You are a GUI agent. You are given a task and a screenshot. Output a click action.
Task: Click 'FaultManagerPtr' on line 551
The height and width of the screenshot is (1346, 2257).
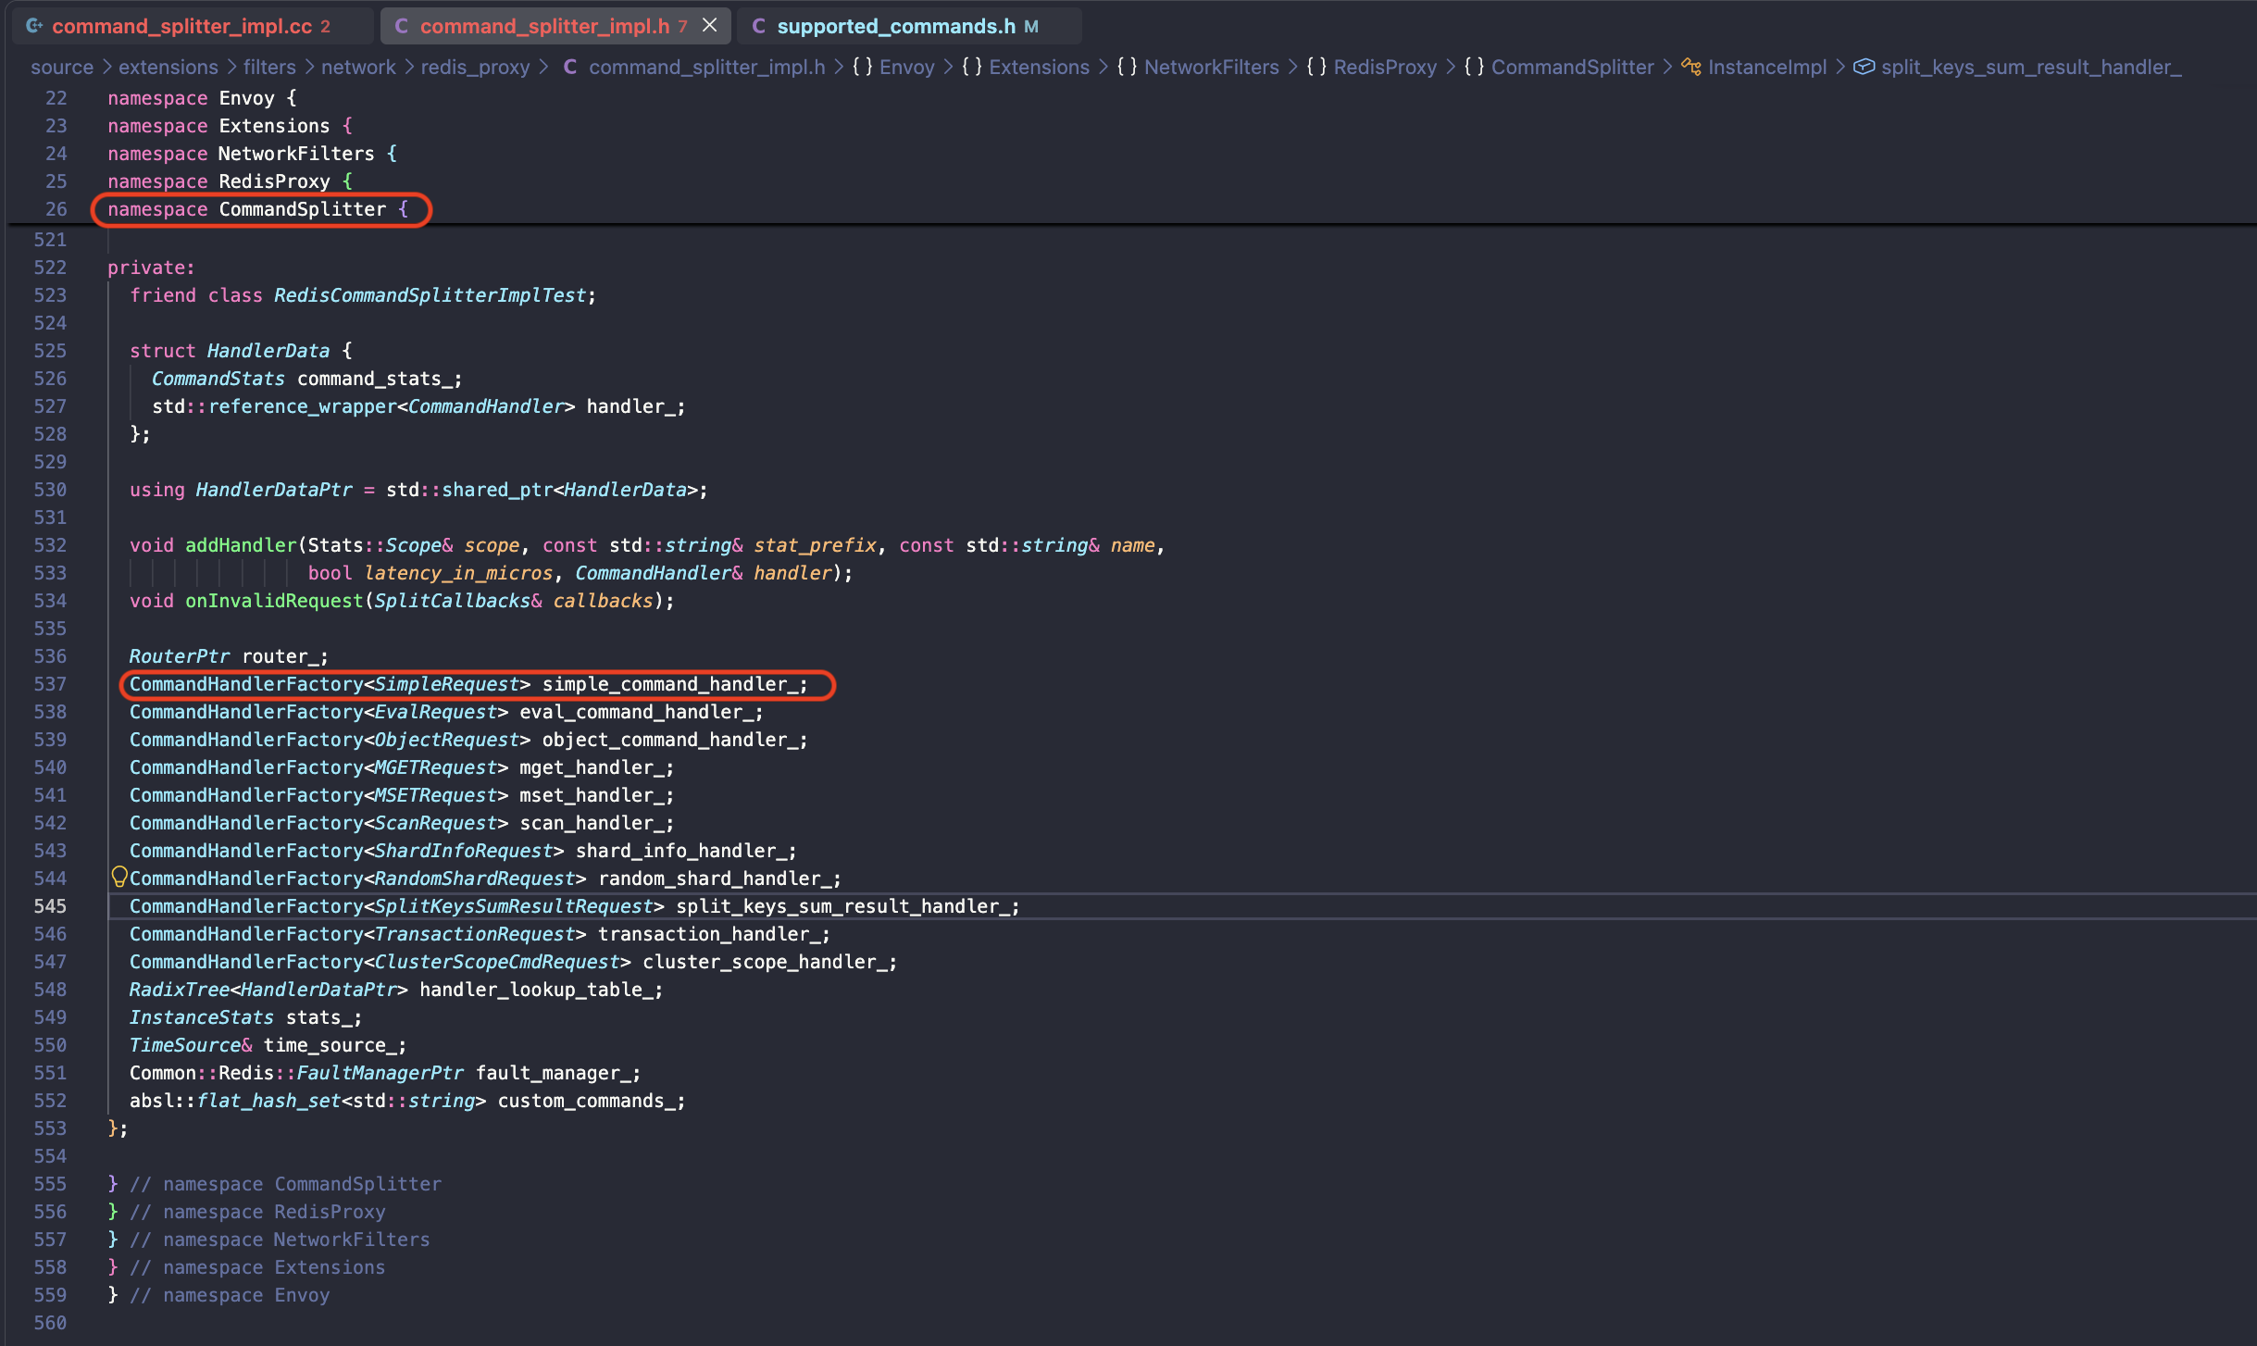point(380,1073)
